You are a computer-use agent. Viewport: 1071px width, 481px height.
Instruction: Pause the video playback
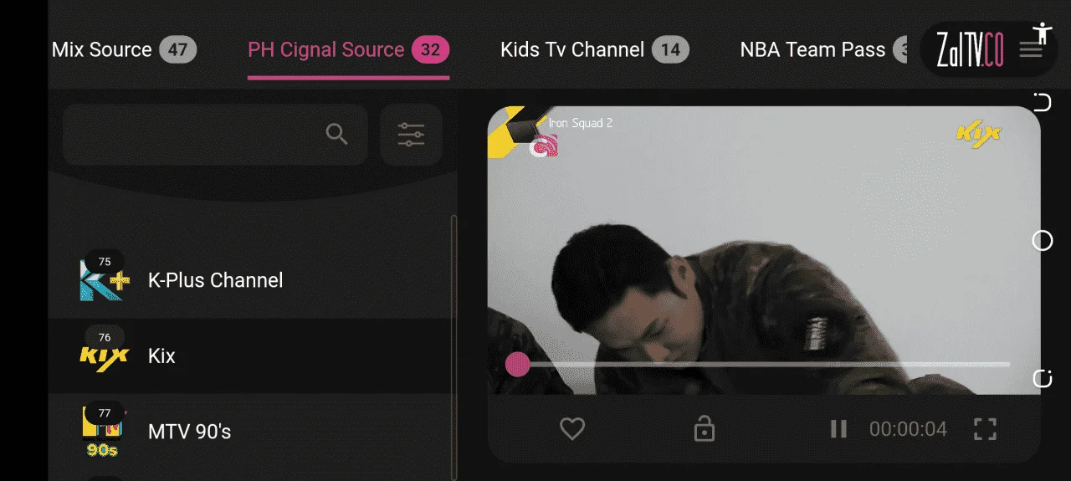pos(838,429)
